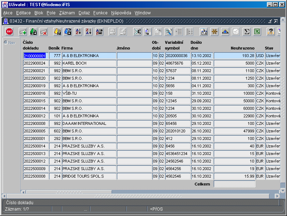Open help via the question mark icon
This screenshot has width=287, height=216.
click(x=270, y=32)
